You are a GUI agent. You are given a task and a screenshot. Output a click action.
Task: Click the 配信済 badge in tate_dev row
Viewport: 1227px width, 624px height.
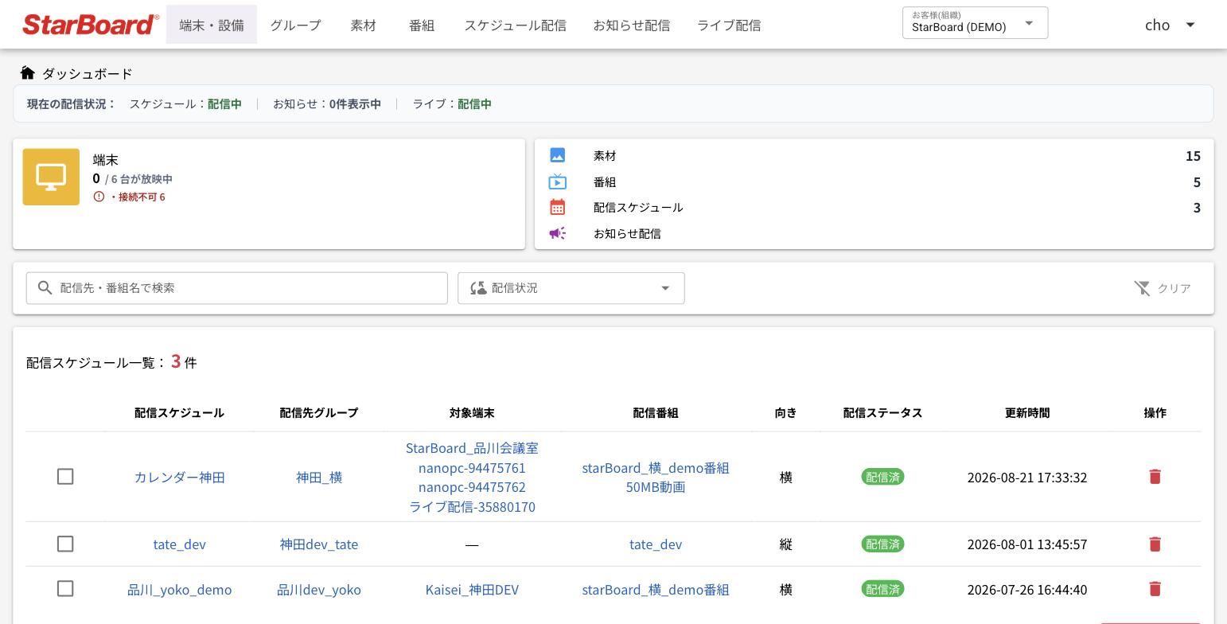(882, 544)
